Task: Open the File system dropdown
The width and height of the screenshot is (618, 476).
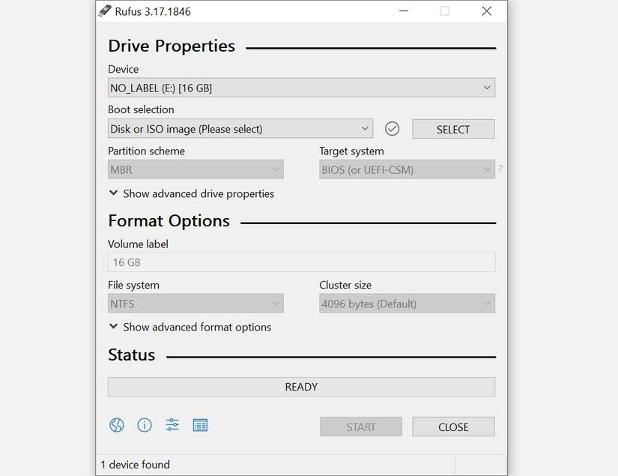Action: click(196, 303)
